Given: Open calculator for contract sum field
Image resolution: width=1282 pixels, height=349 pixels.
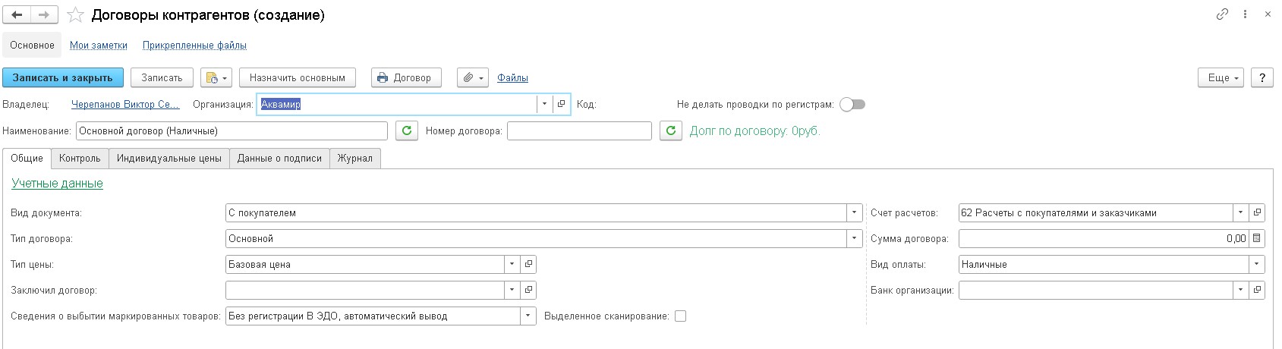Looking at the screenshot, I should tap(1257, 238).
